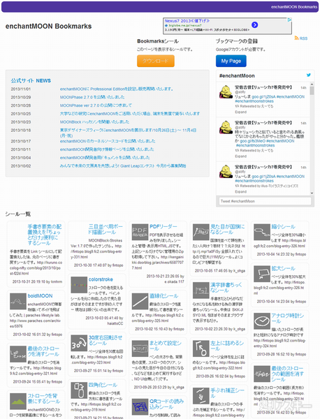Open the 2013/10/04 developer documents news link
The height and width of the screenshot is (419, 320).
105,158
